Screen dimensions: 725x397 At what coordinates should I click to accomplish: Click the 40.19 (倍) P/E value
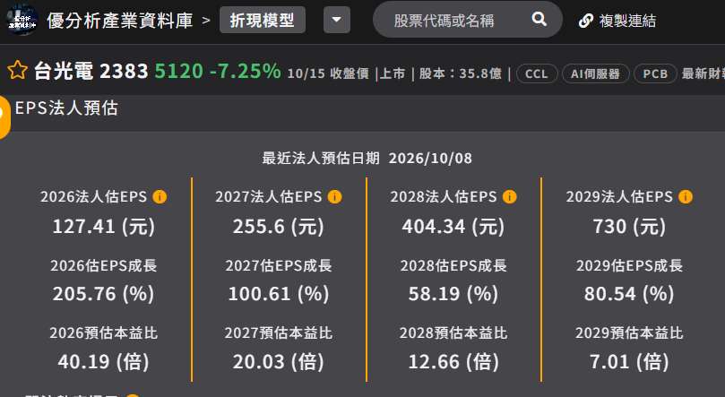(104, 361)
